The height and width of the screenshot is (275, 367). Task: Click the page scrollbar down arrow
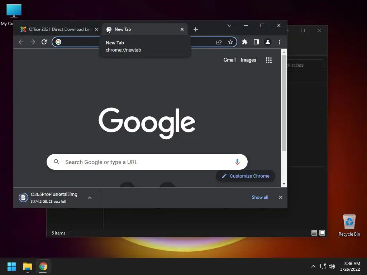(x=284, y=184)
